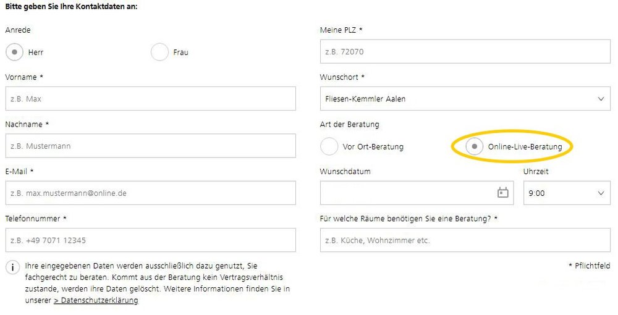Open the Uhrzeit time dropdown
The image size is (618, 315).
567,193
